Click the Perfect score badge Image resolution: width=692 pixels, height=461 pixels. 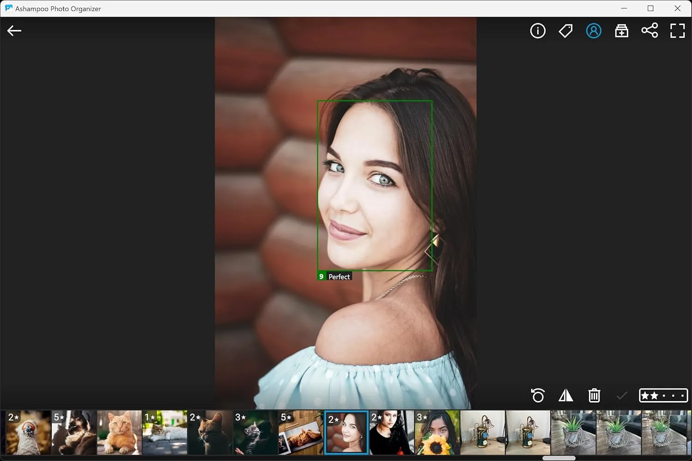(322, 276)
